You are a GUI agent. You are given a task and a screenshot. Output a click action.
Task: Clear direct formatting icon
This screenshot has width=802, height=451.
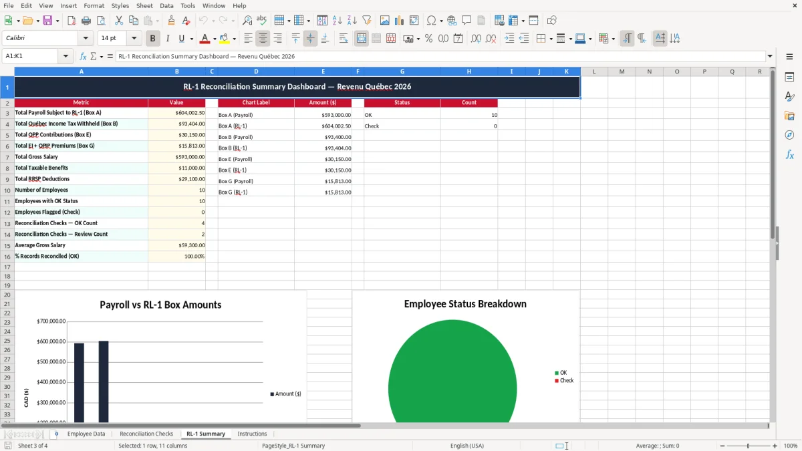[186, 21]
